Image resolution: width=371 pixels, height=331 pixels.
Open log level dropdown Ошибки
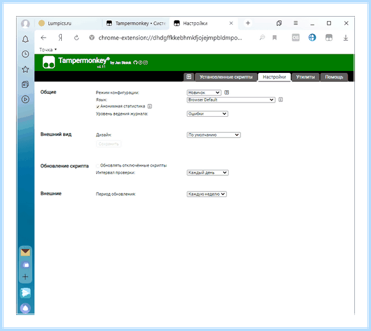[x=207, y=114]
